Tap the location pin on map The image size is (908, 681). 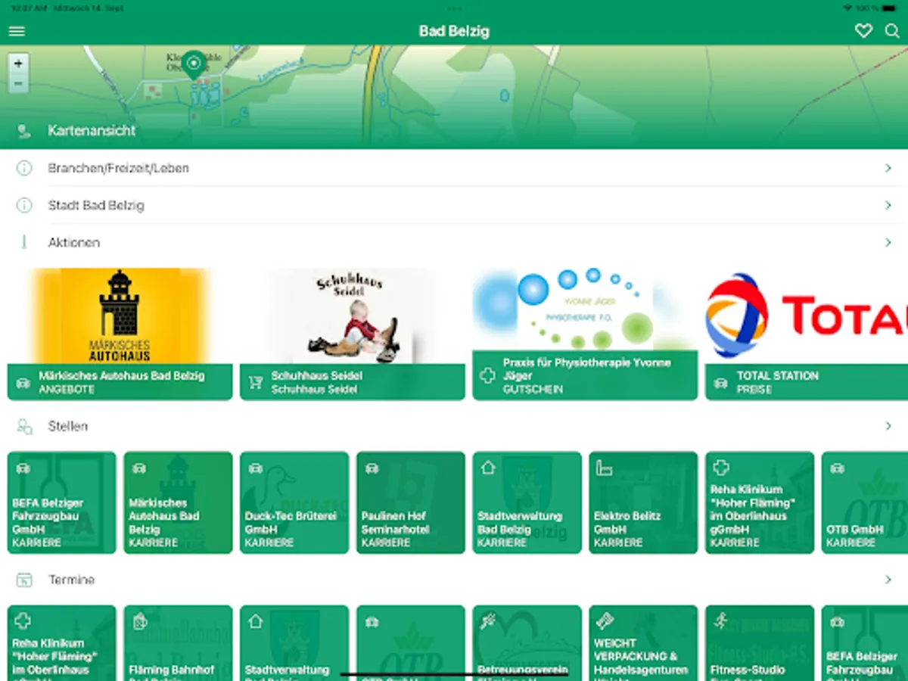click(x=194, y=65)
